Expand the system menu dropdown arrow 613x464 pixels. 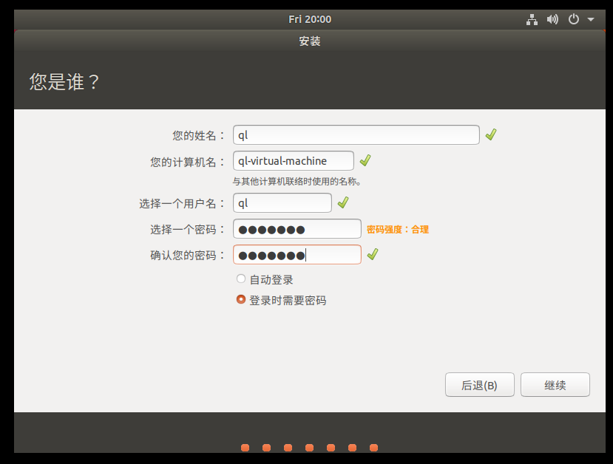[591, 20]
